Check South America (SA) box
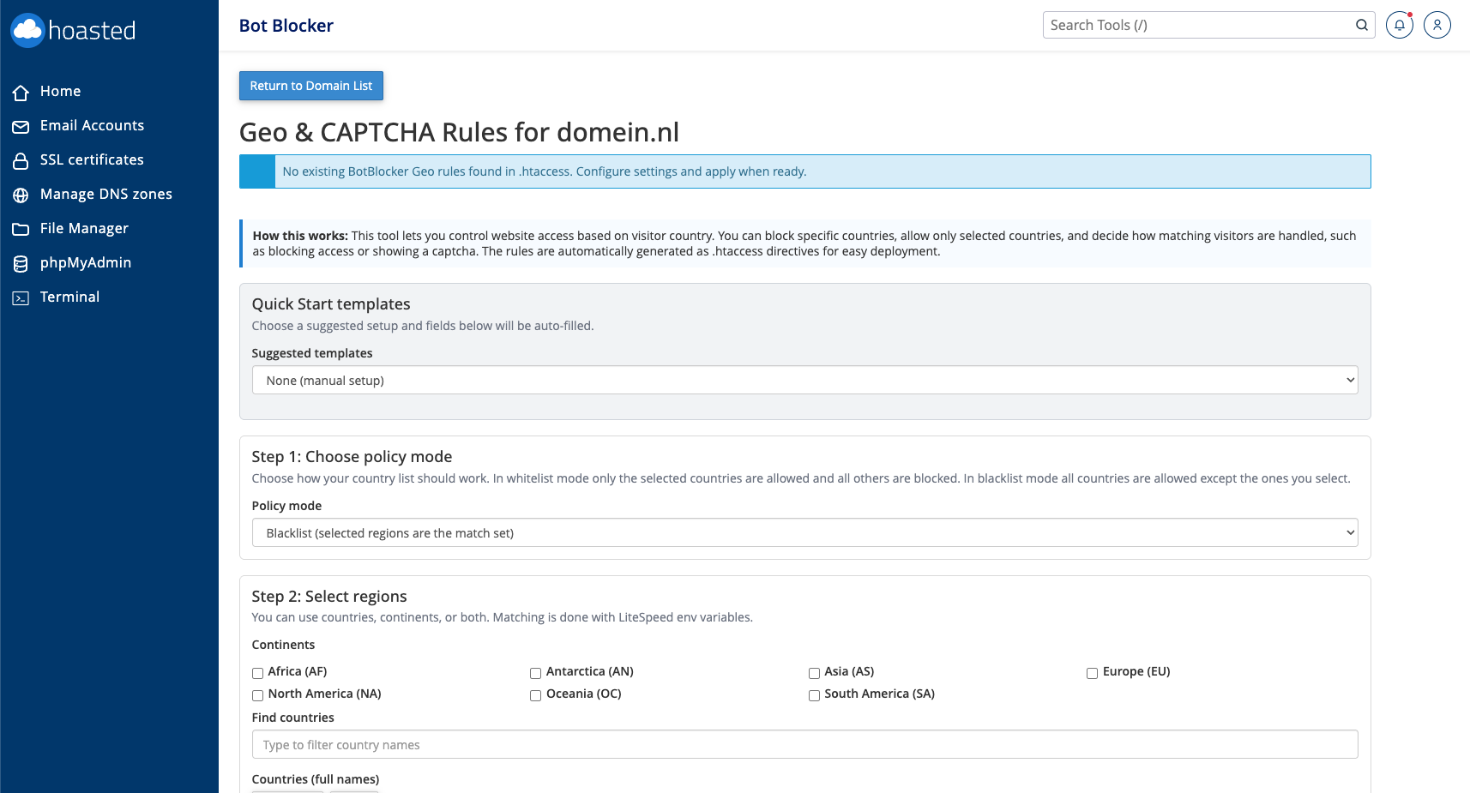Image resolution: width=1470 pixels, height=793 pixels. (x=814, y=695)
